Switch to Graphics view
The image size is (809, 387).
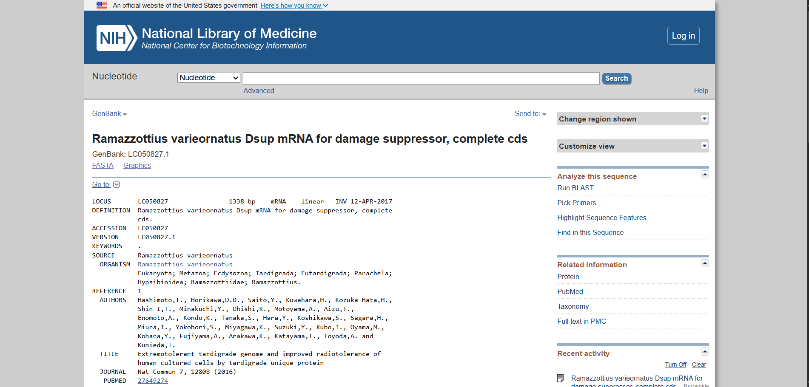(x=137, y=166)
